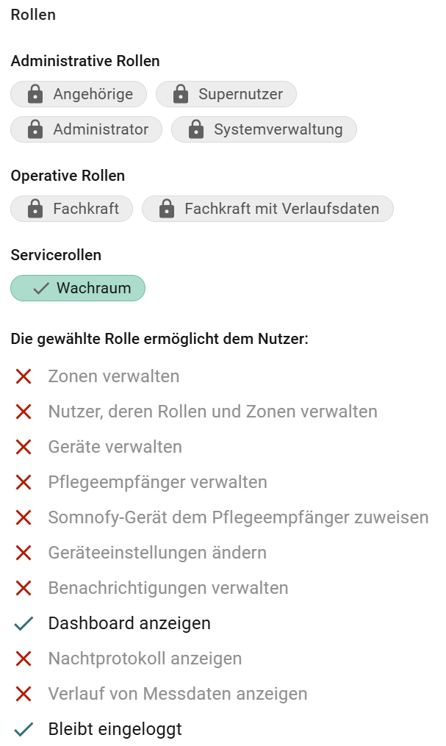446x746 pixels.
Task: Click the lock icon on Supernutzer chip
Action: [181, 94]
